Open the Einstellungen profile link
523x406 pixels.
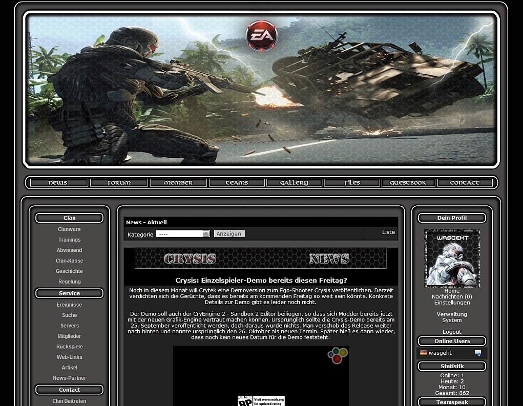click(x=452, y=303)
